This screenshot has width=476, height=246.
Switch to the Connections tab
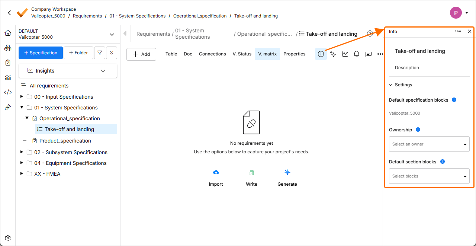coord(212,54)
